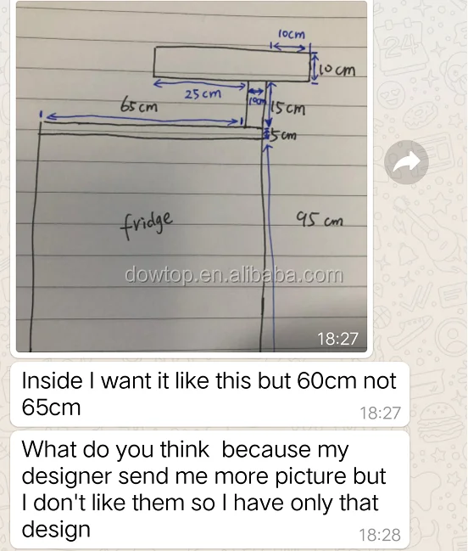This screenshot has width=468, height=551.
Task: Click the topmost "10cm" horizontal label
Action: point(292,34)
